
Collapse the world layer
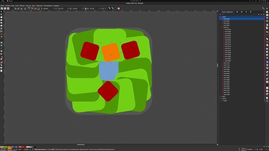pos(220,99)
